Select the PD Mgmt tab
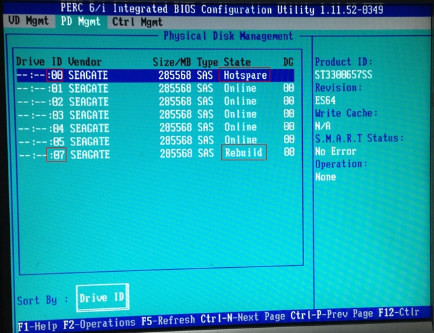434x333 pixels. coord(80,22)
